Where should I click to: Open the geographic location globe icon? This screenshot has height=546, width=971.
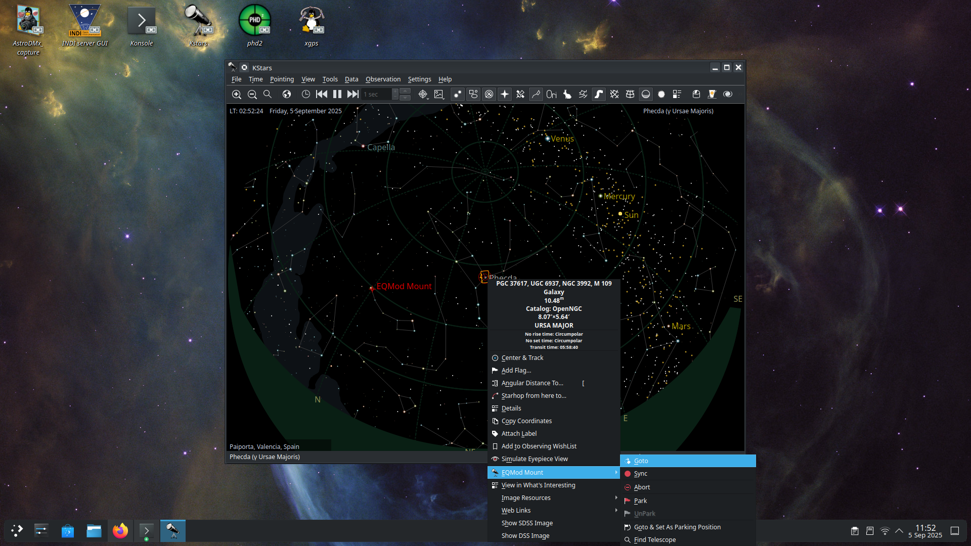pos(287,95)
